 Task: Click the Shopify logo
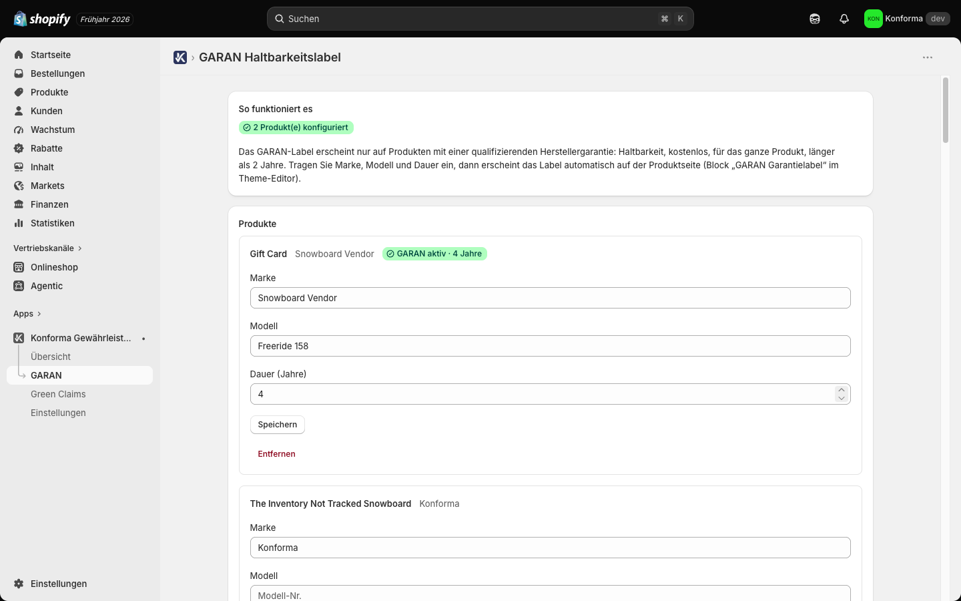click(41, 19)
